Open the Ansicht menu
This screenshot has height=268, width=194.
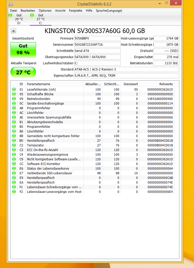click(60, 11)
